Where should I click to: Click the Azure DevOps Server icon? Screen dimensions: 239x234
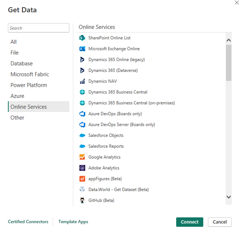82,125
